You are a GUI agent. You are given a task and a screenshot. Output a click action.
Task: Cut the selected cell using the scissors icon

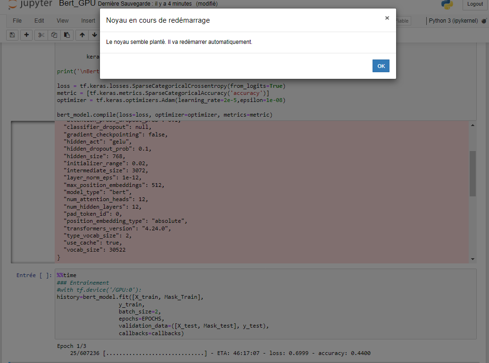pos(41,34)
